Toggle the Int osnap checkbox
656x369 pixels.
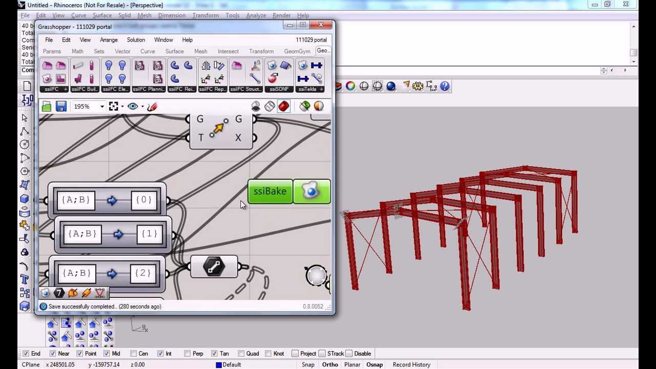point(160,354)
